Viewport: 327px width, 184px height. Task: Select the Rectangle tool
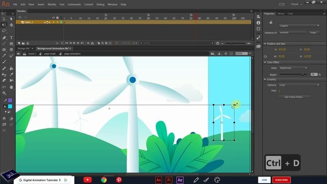(11, 44)
